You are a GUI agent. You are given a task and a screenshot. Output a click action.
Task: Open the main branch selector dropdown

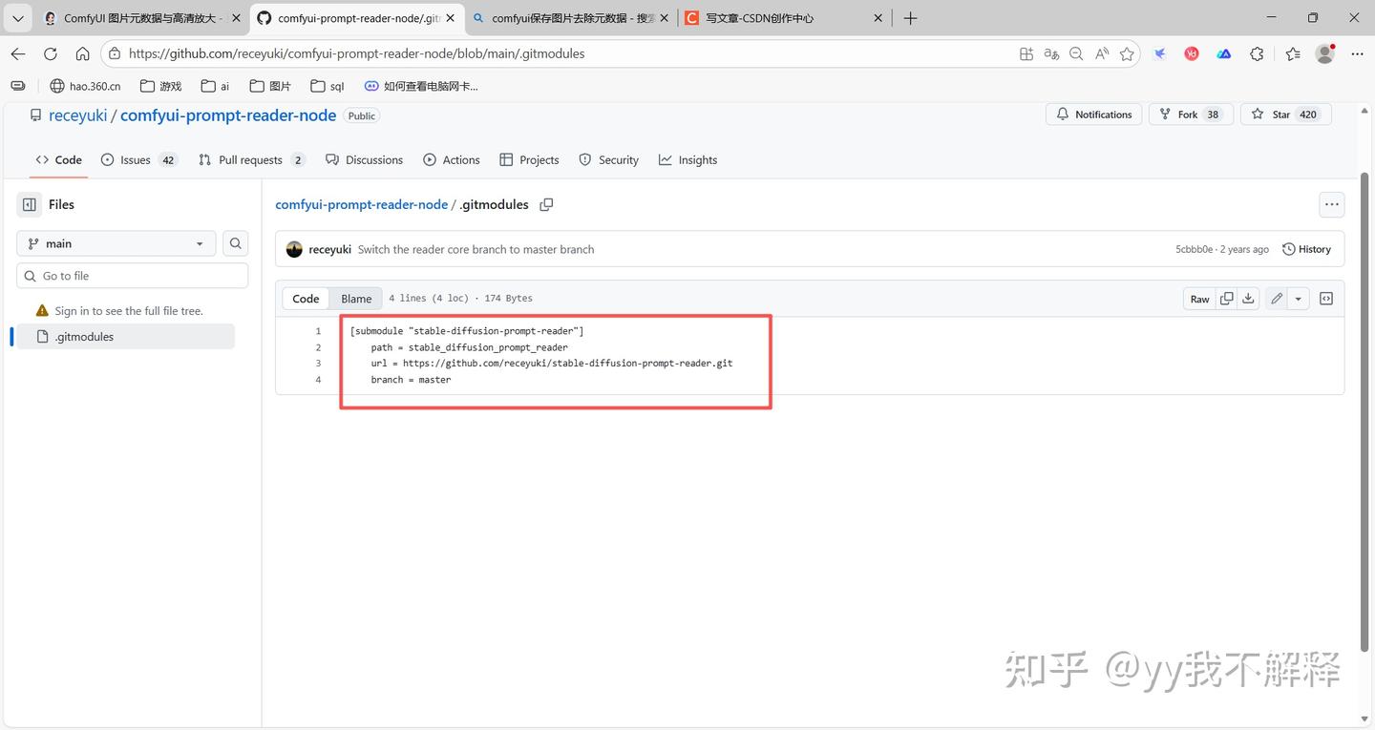(115, 243)
